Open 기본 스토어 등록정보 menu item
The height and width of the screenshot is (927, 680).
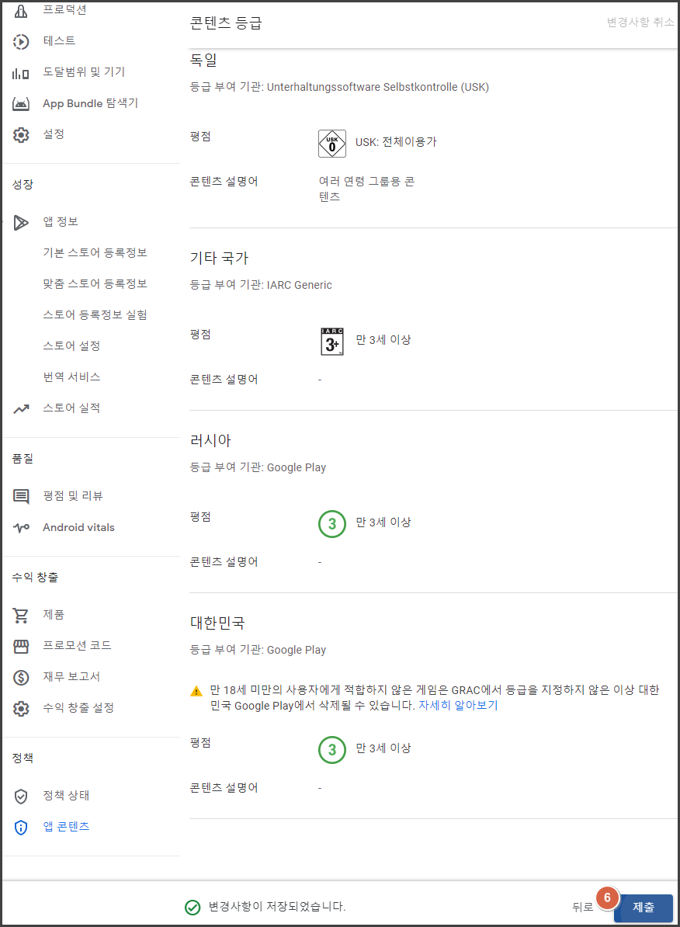95,253
